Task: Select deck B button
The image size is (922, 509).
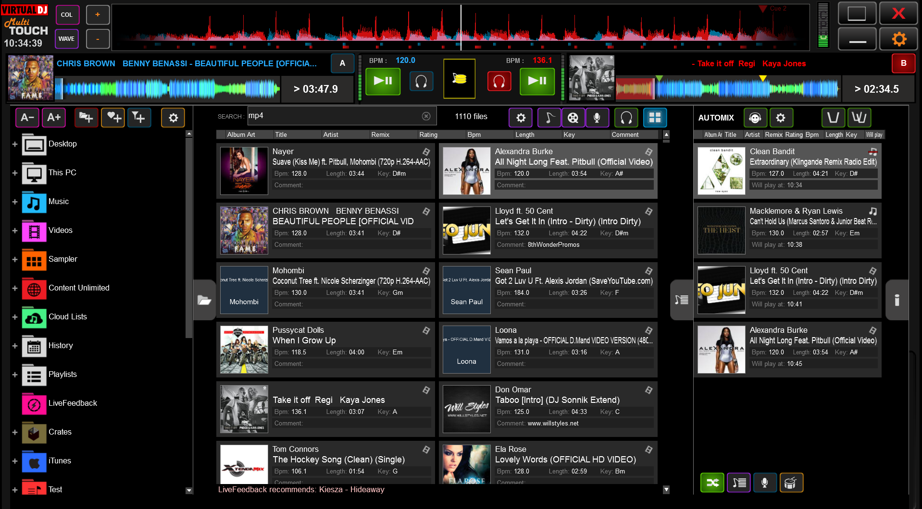Action: pyautogui.click(x=903, y=63)
